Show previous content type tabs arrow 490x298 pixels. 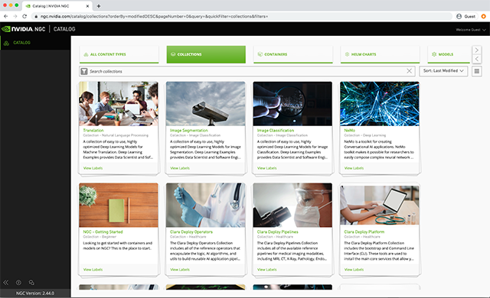pyautogui.click(x=476, y=59)
